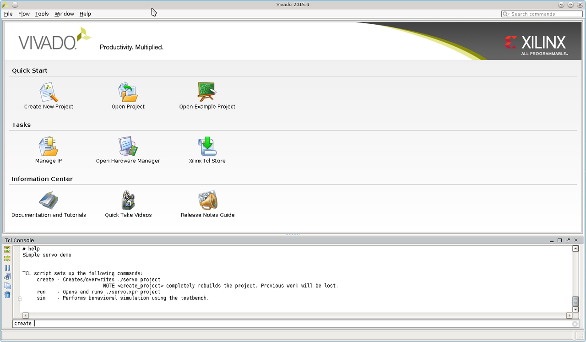Viewport: 586px width, 342px height.
Task: Click Tcl Console vertical scrollbar thumb
Action: coord(575,301)
